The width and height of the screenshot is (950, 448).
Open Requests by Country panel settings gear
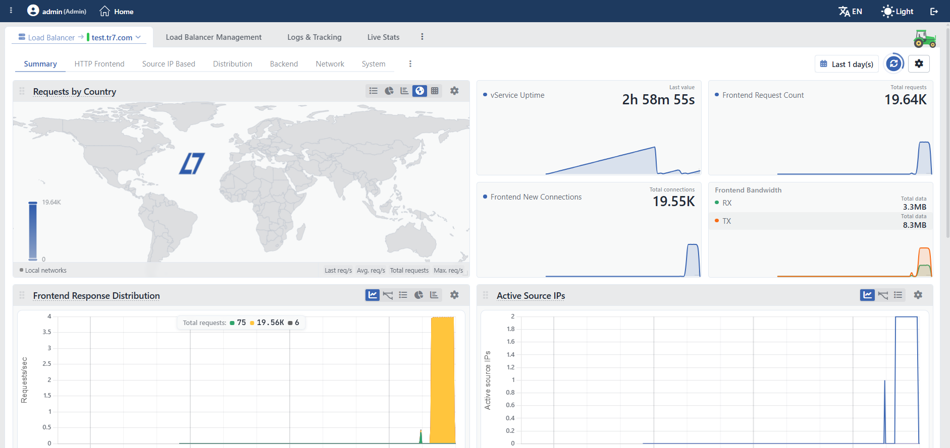454,91
